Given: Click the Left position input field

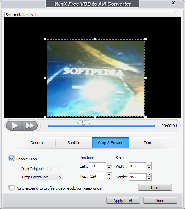Looking at the screenshot, I should pyautogui.click(x=98, y=166).
